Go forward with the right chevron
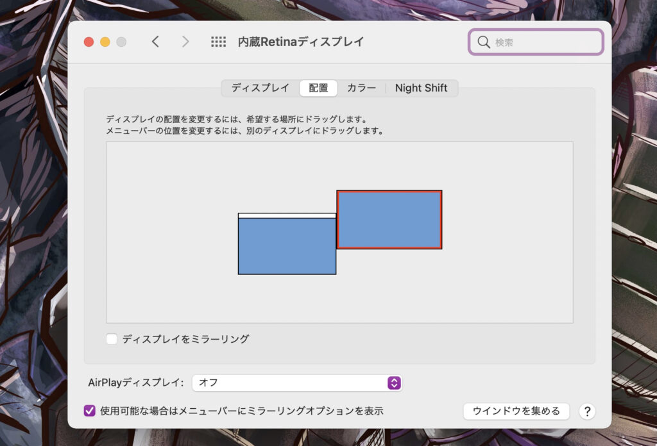The height and width of the screenshot is (446, 657). point(185,42)
